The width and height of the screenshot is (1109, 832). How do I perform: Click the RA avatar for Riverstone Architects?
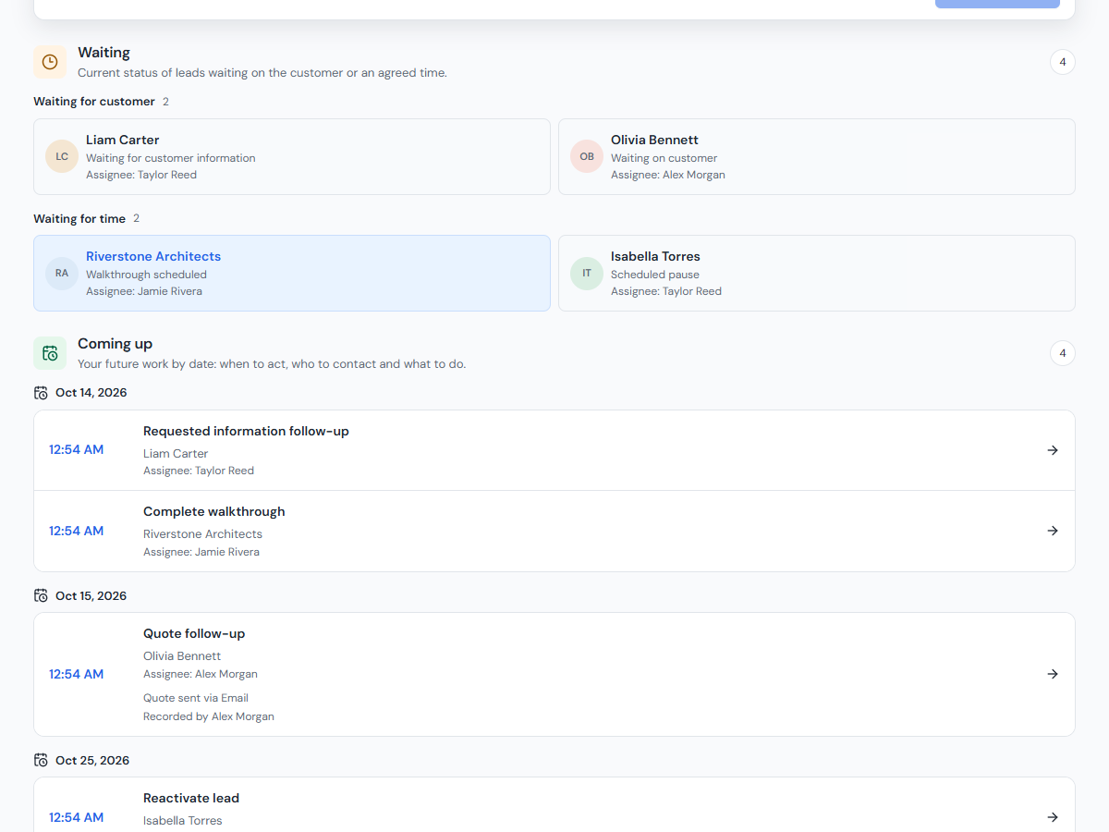click(62, 273)
